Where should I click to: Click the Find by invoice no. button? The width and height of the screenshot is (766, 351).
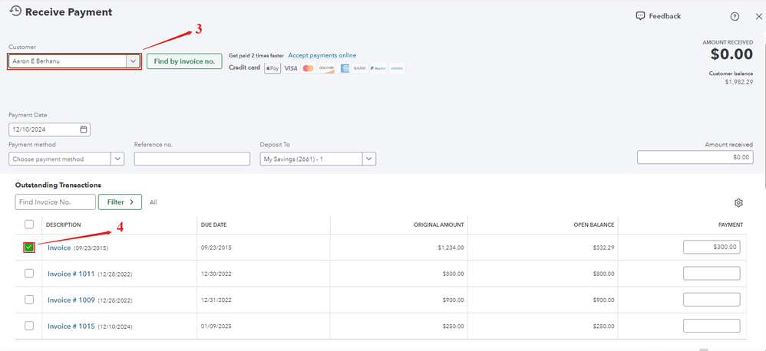coord(185,61)
